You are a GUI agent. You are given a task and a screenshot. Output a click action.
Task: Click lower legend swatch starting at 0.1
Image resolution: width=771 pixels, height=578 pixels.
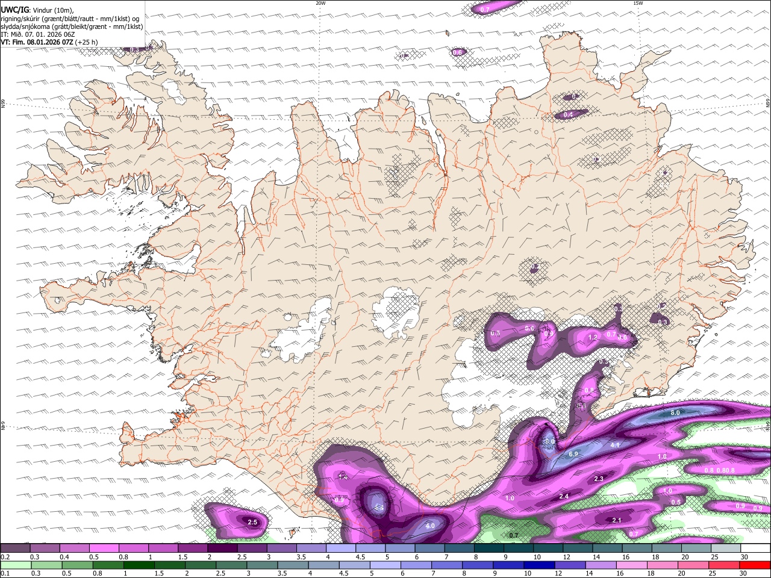click(15, 565)
